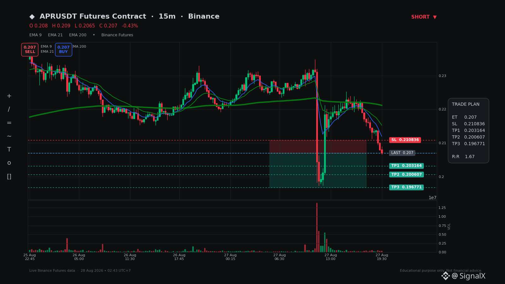Viewport: 505px width, 284px height.
Task: Click the 0.23 price axis label
Action: point(442,76)
